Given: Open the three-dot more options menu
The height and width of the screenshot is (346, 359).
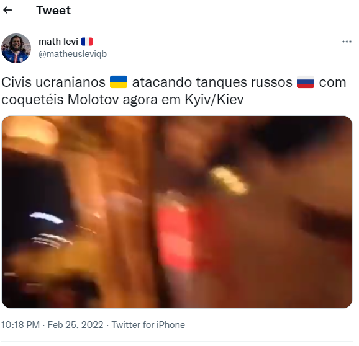Looking at the screenshot, I should (x=347, y=42).
